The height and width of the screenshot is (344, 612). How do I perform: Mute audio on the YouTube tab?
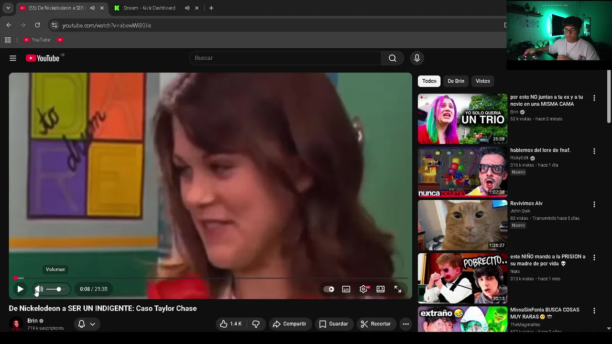pyautogui.click(x=92, y=8)
